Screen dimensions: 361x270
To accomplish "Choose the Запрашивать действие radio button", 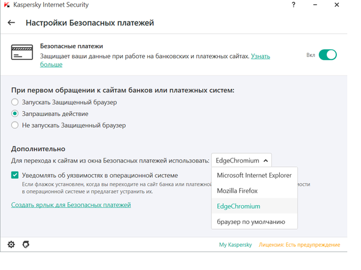I will pos(15,113).
